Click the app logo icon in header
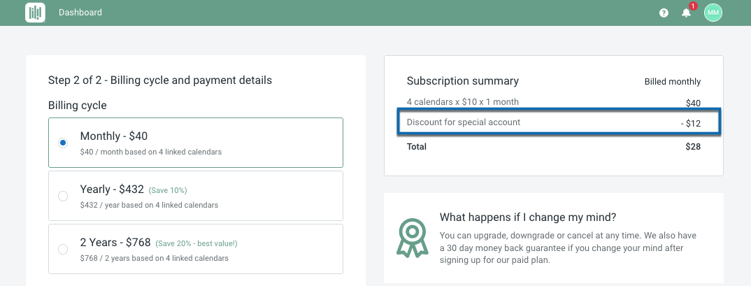The height and width of the screenshot is (286, 751). (x=35, y=13)
